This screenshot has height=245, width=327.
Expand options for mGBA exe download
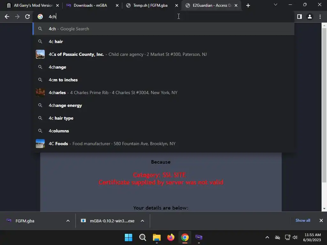tap(142, 221)
